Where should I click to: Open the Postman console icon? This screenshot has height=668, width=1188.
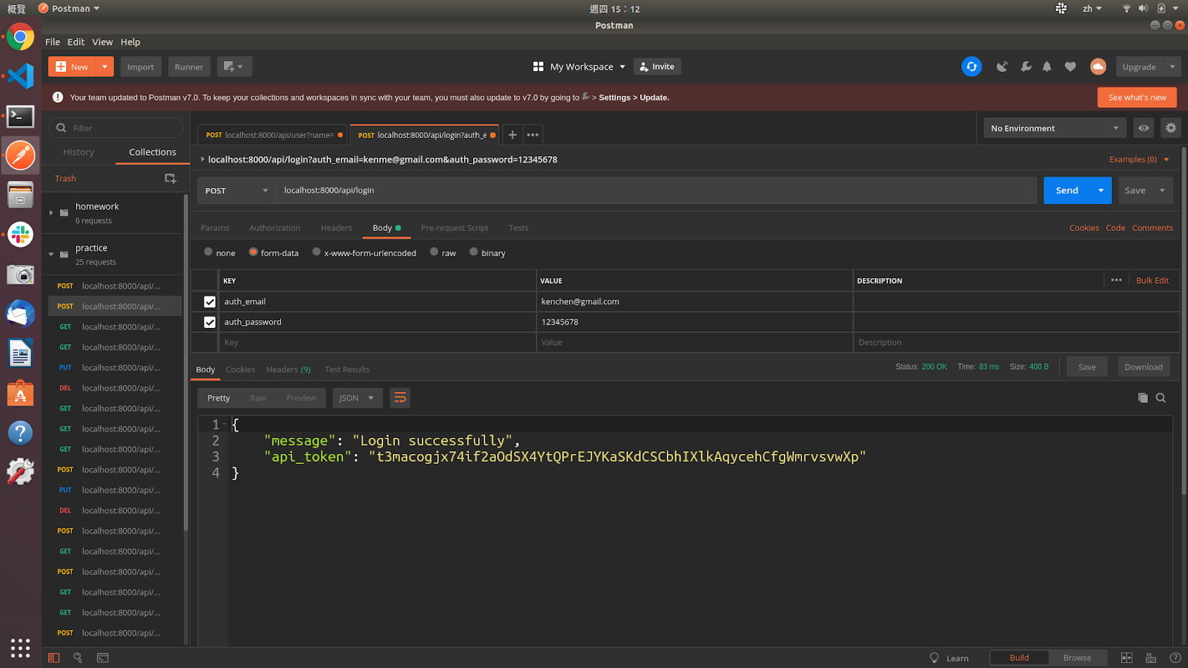(103, 657)
